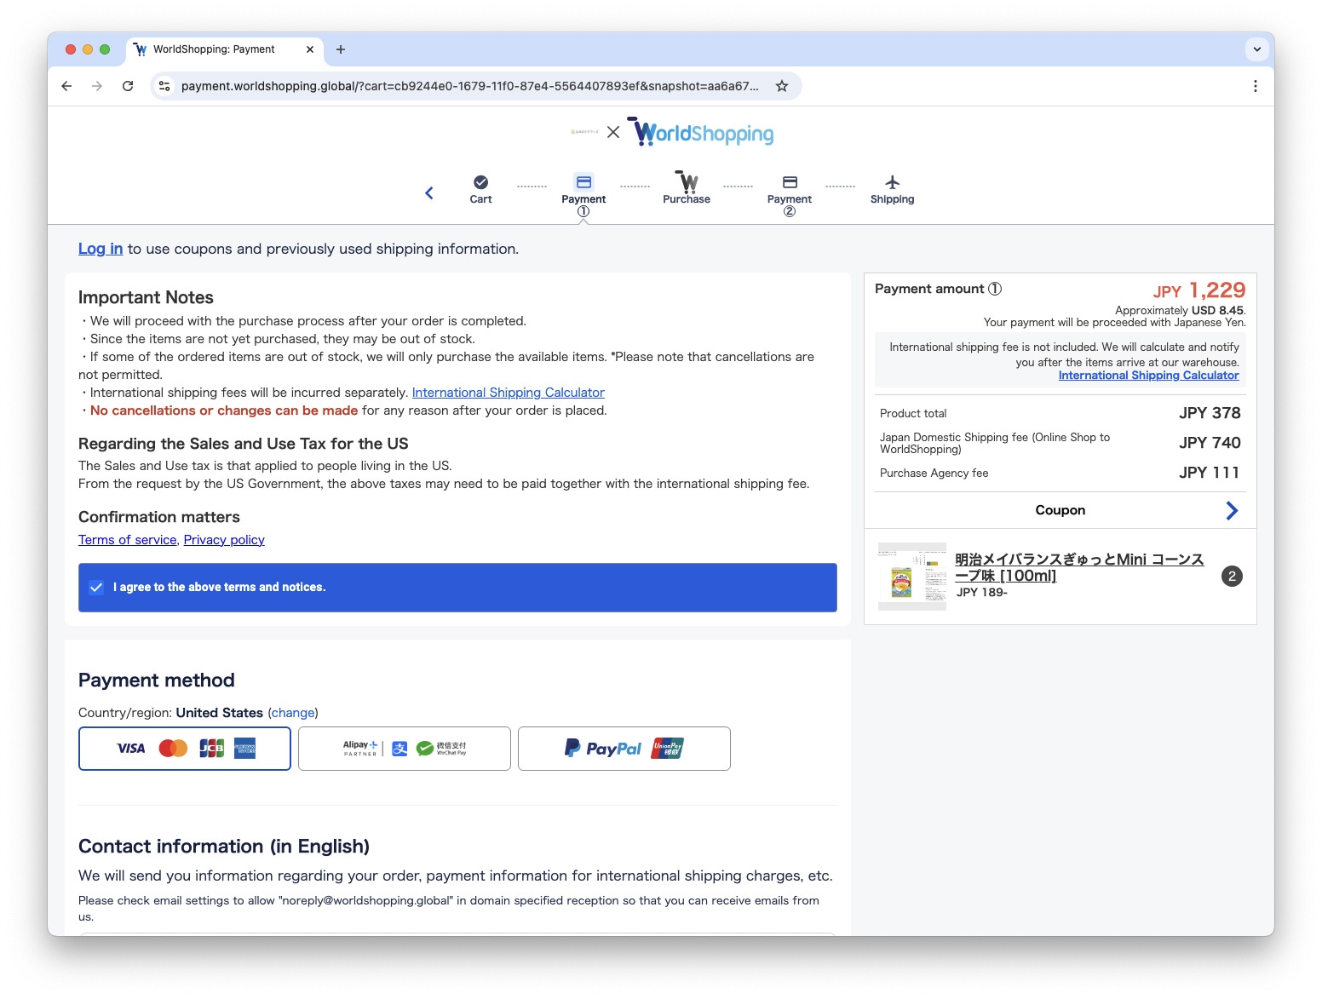Bookmark this page with the star icon
Viewport: 1322px width, 999px height.
coord(781,86)
